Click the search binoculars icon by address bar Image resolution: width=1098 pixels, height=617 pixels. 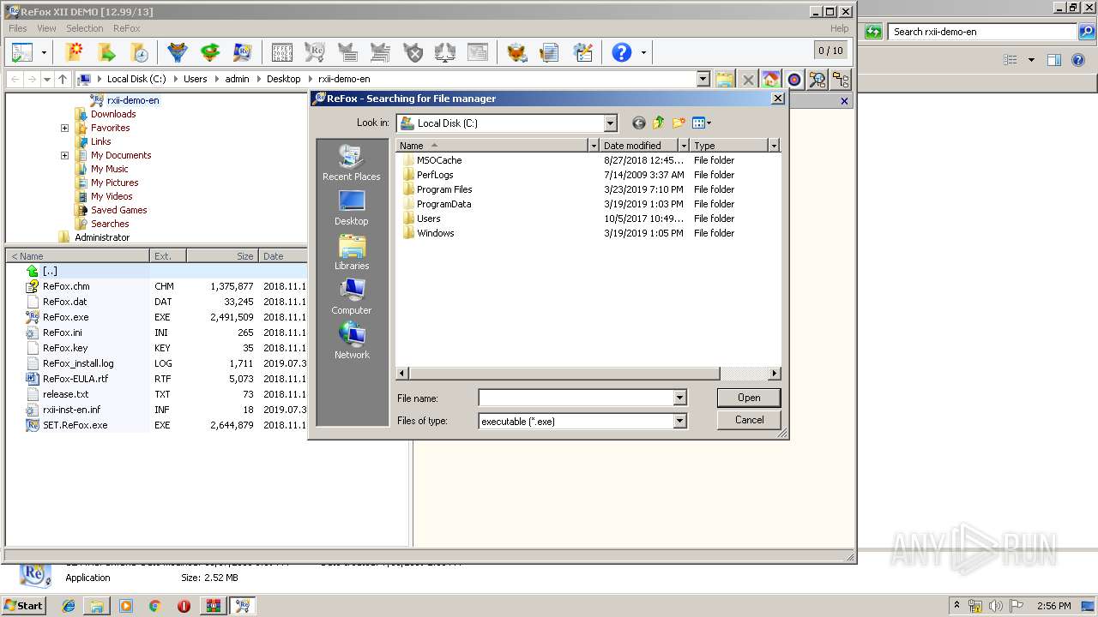[817, 79]
